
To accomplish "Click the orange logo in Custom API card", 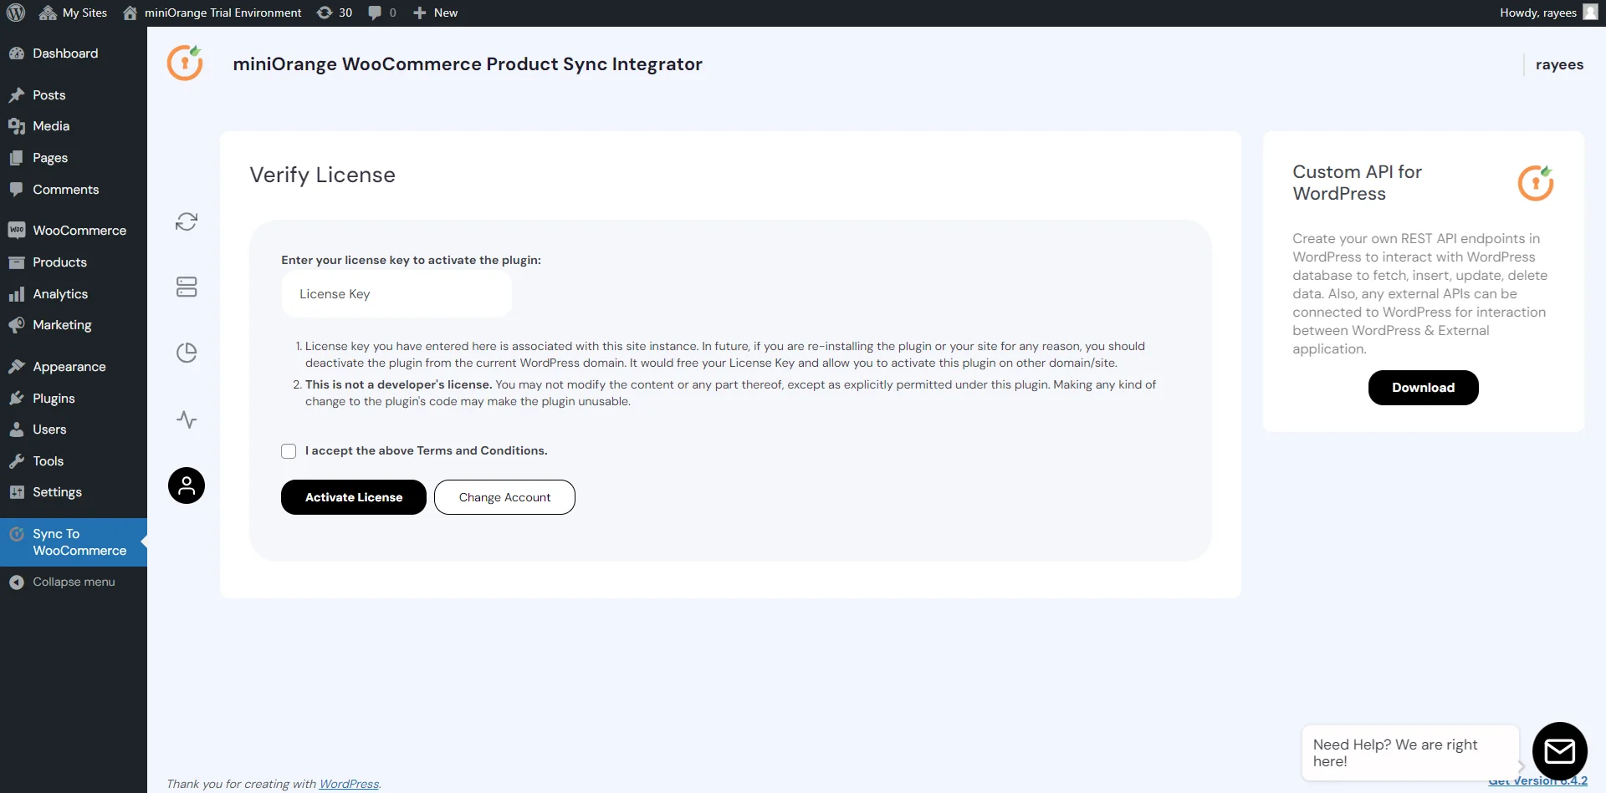I will click(x=1536, y=183).
